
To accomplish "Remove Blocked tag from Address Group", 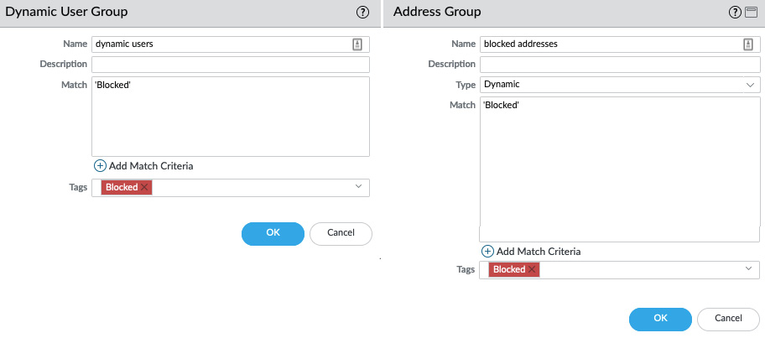I will [532, 269].
